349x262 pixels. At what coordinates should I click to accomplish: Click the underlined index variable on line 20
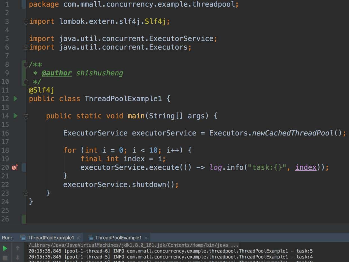click(306, 168)
